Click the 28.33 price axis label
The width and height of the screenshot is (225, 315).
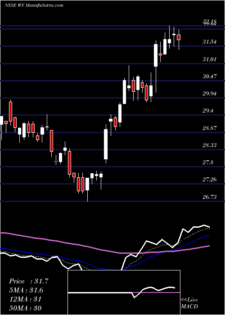point(210,145)
